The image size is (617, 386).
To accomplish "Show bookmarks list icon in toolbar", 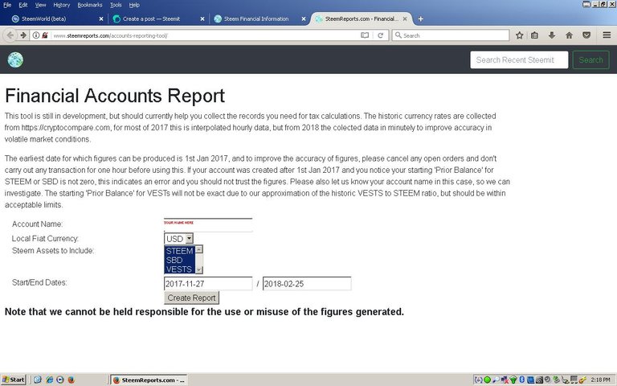I will (534, 35).
